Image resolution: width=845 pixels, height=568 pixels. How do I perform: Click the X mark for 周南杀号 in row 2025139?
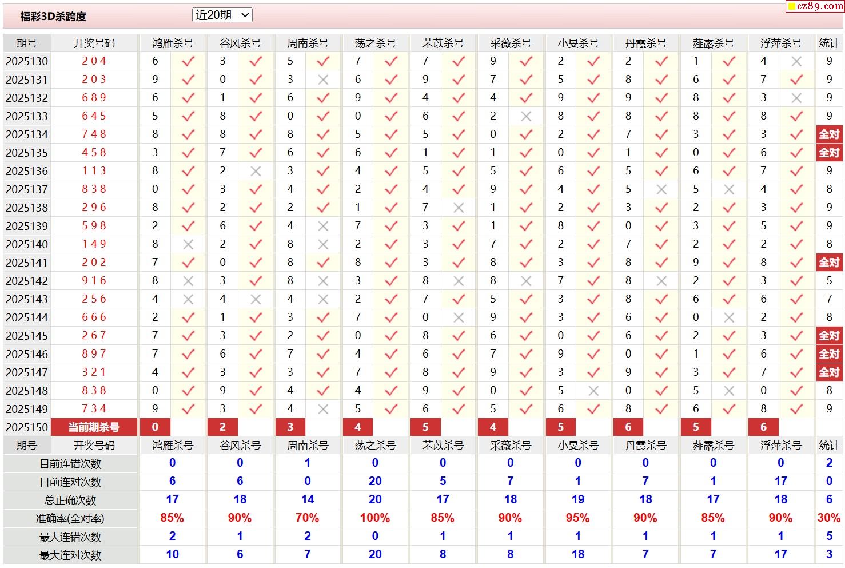pyautogui.click(x=323, y=226)
